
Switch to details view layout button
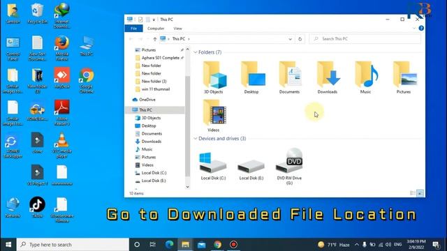point(412,193)
